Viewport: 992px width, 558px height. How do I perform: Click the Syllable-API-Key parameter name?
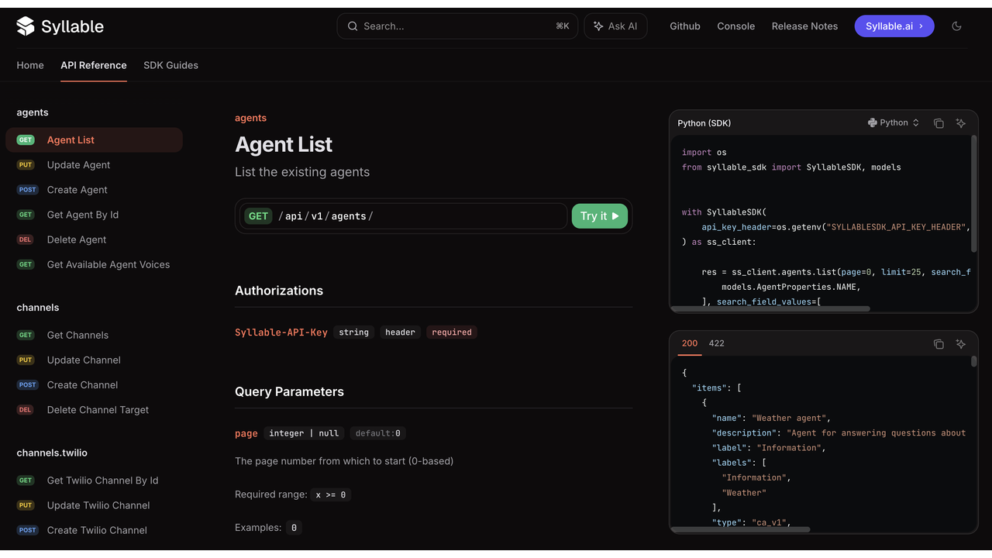(281, 332)
